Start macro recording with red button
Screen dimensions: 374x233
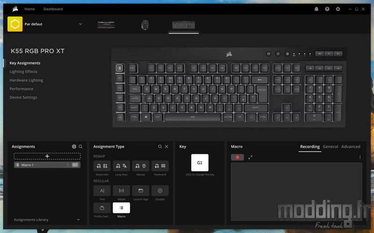[237, 157]
